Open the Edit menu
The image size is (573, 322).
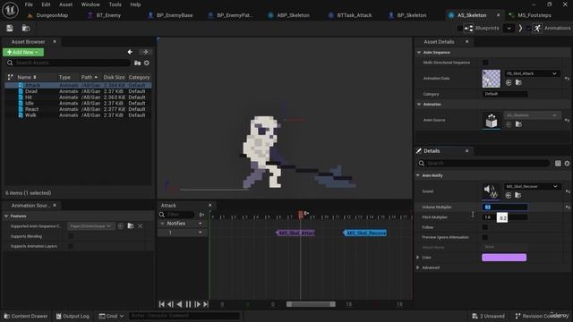[46, 4]
